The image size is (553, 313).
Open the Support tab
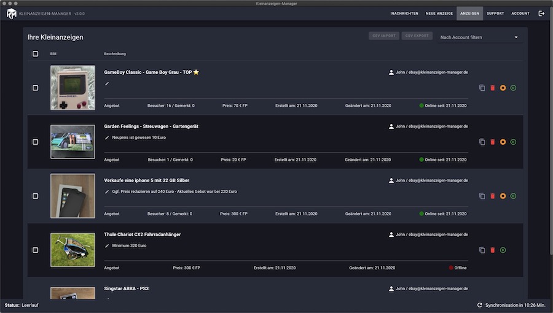pos(495,14)
